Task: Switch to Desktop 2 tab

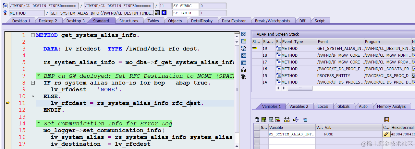Action: click(48, 21)
